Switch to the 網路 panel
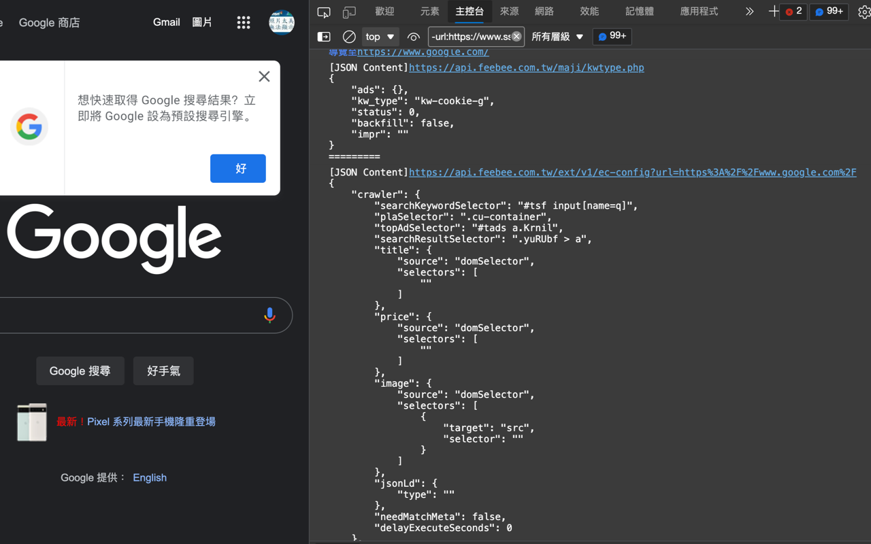The width and height of the screenshot is (871, 544). tap(544, 12)
